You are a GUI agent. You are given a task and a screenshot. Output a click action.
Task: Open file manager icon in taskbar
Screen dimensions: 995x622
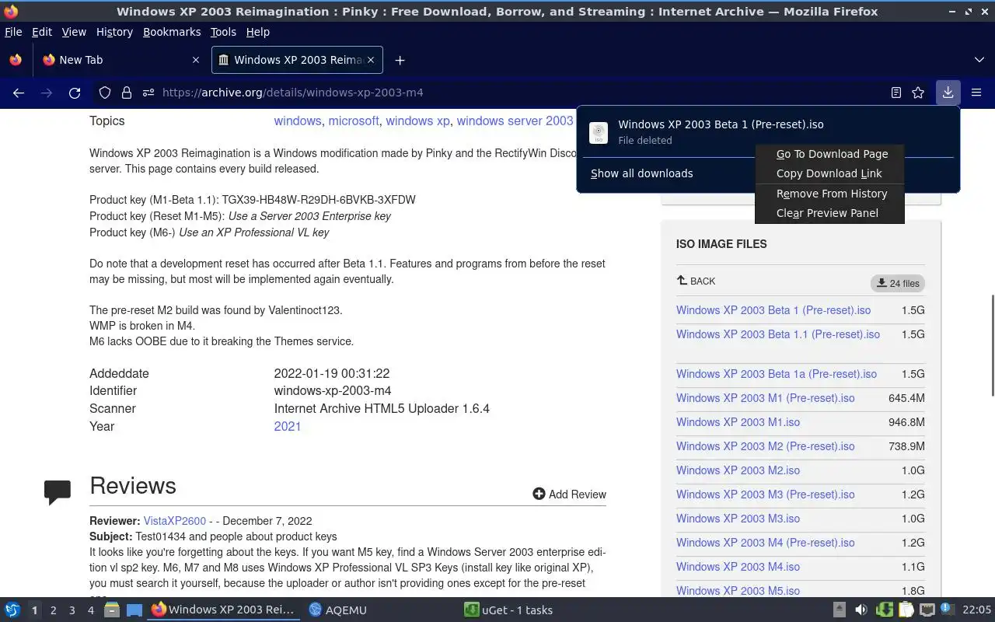(x=112, y=610)
